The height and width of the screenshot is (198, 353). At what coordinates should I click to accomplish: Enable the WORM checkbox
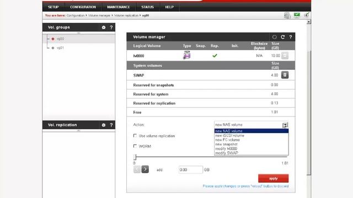(x=135, y=146)
